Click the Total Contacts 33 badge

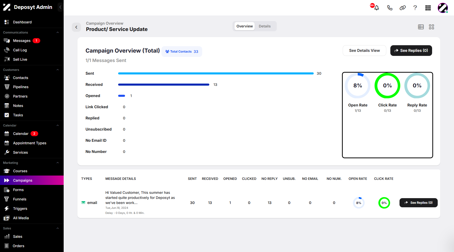pyautogui.click(x=182, y=52)
